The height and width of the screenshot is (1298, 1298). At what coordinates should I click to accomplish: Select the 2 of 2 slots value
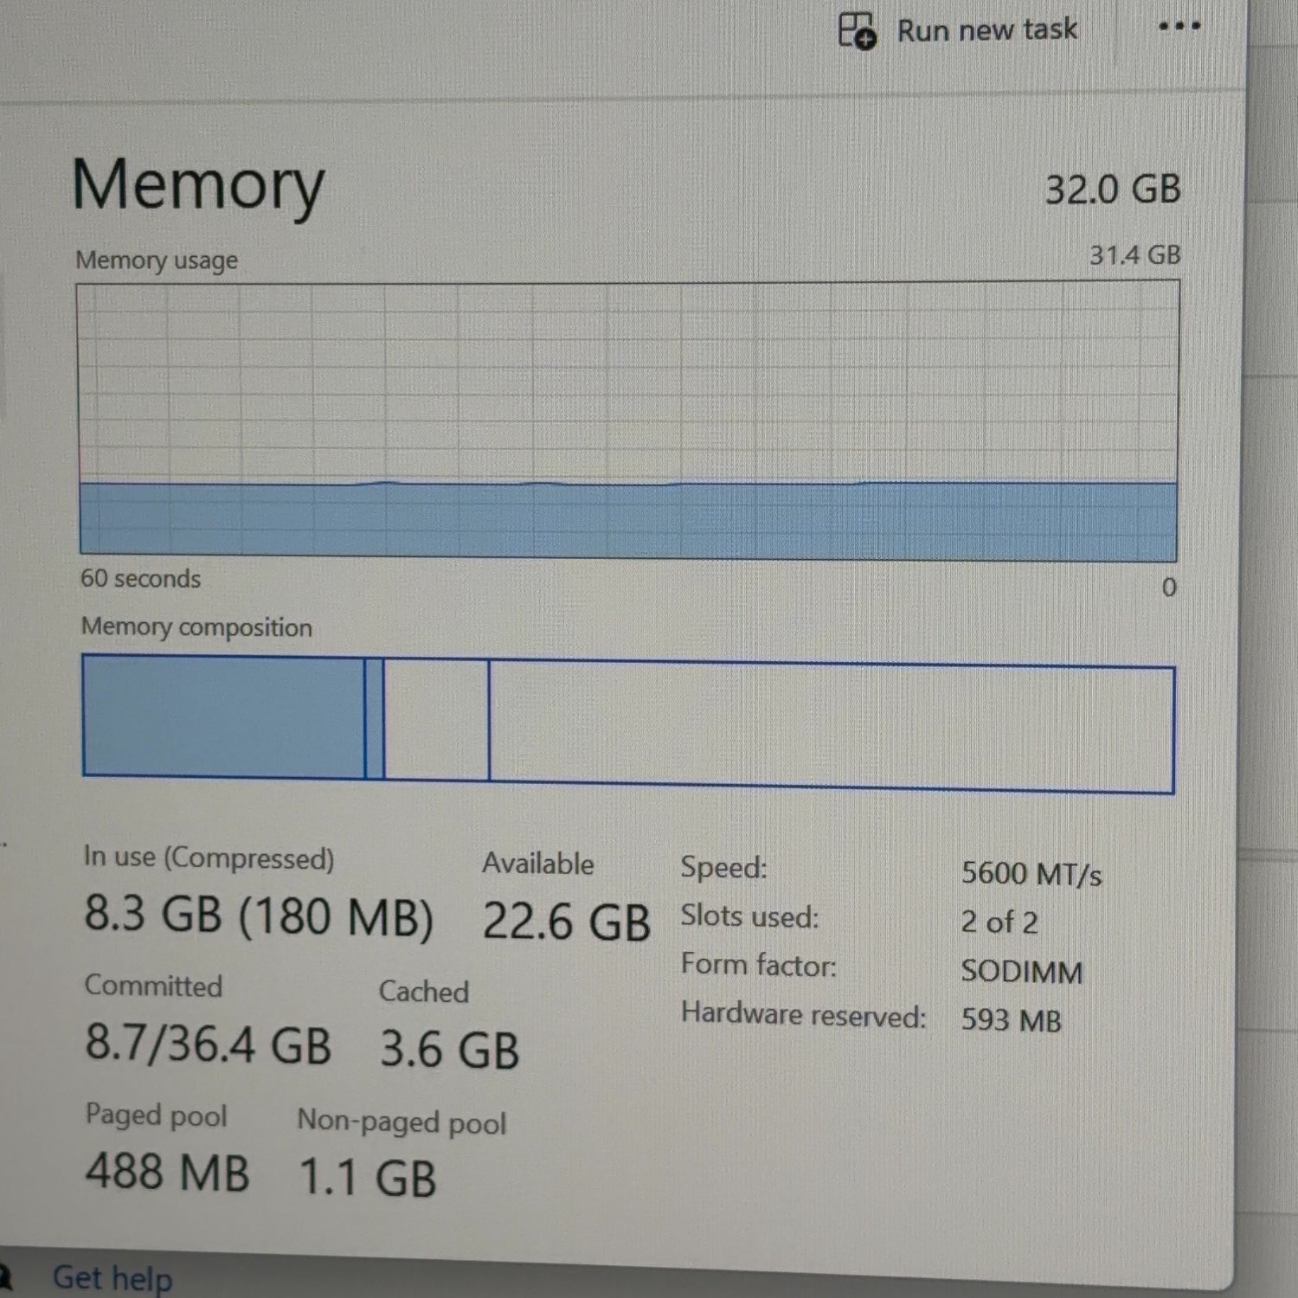999,922
